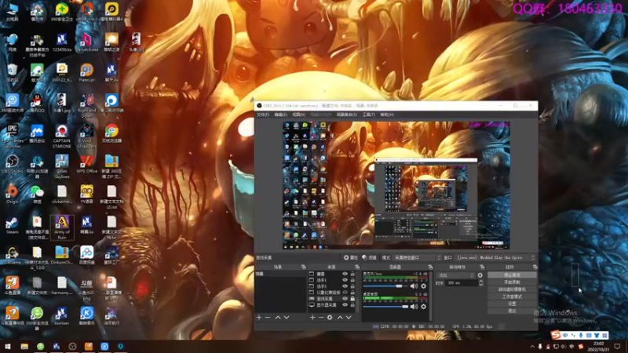Add a new source with plus icon
628x353 pixels.
(312, 318)
